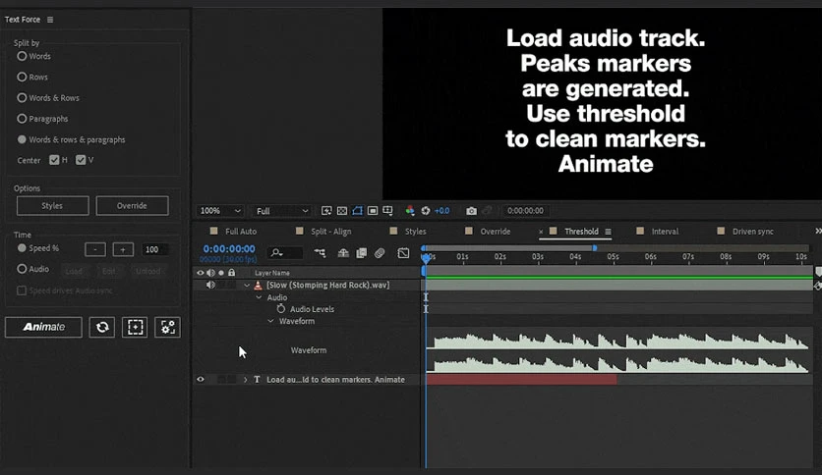The height and width of the screenshot is (475, 822).
Task: Open the Full resolution dropdown
Action: [281, 211]
